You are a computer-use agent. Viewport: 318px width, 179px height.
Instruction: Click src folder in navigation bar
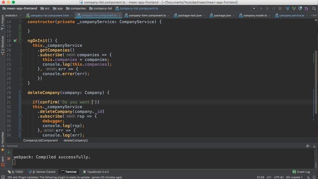click(x=45, y=8)
